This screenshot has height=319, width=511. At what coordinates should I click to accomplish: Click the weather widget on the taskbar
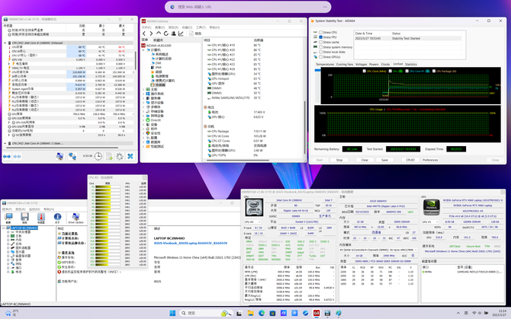tap(11, 313)
